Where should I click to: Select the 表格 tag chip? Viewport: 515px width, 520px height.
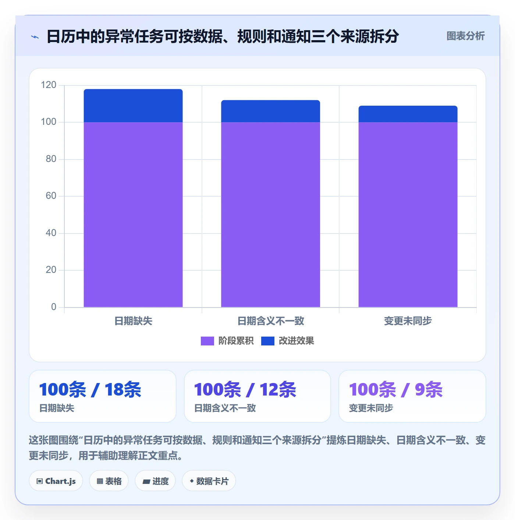(109, 481)
